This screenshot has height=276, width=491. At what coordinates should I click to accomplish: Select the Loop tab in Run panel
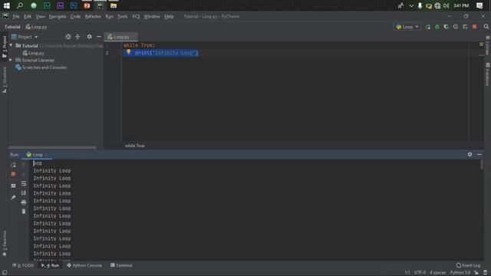pyautogui.click(x=37, y=155)
